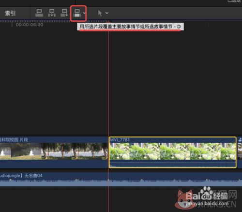Connect selected clip to primary storyline
242x212 pixels.
coord(39,13)
